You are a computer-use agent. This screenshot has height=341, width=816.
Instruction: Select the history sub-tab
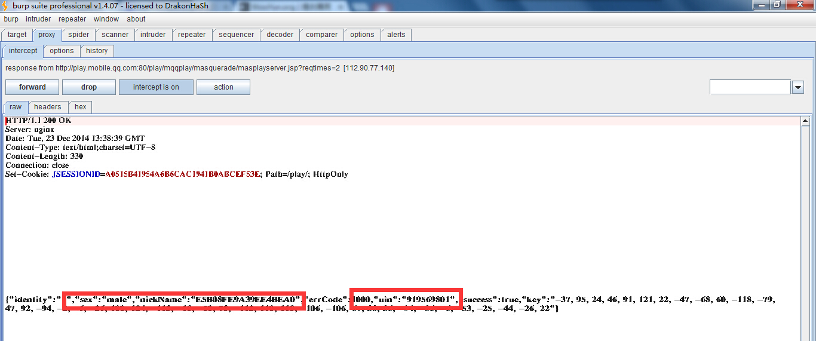pos(97,51)
